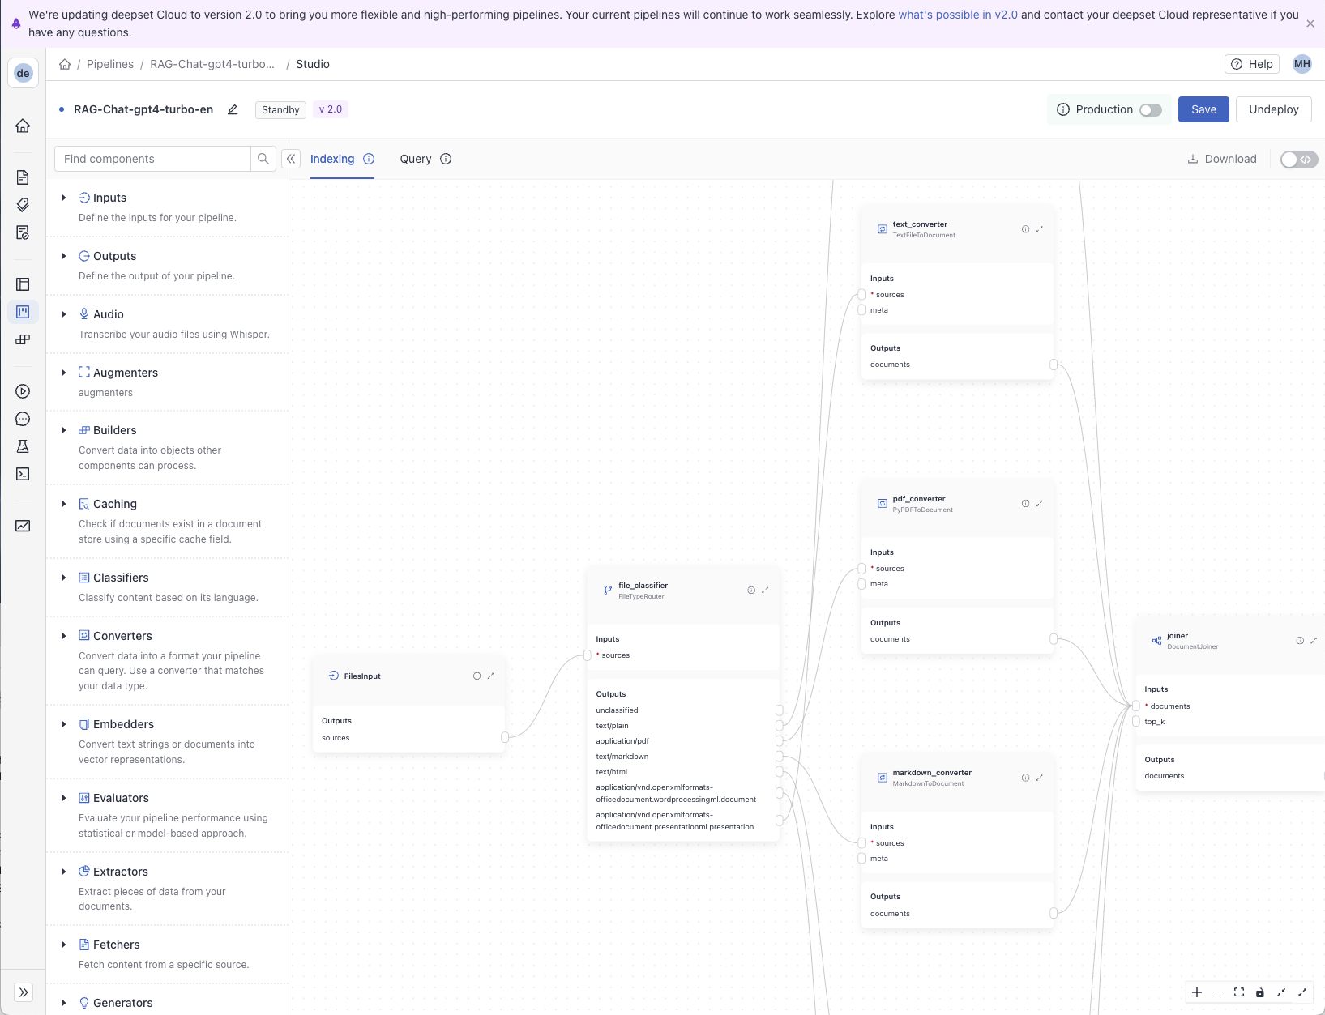Viewport: 1325px width, 1015px height.
Task: Fit the pipeline view to screen
Action: coord(1239,992)
